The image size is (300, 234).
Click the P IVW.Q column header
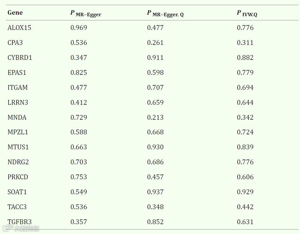tap(247, 13)
